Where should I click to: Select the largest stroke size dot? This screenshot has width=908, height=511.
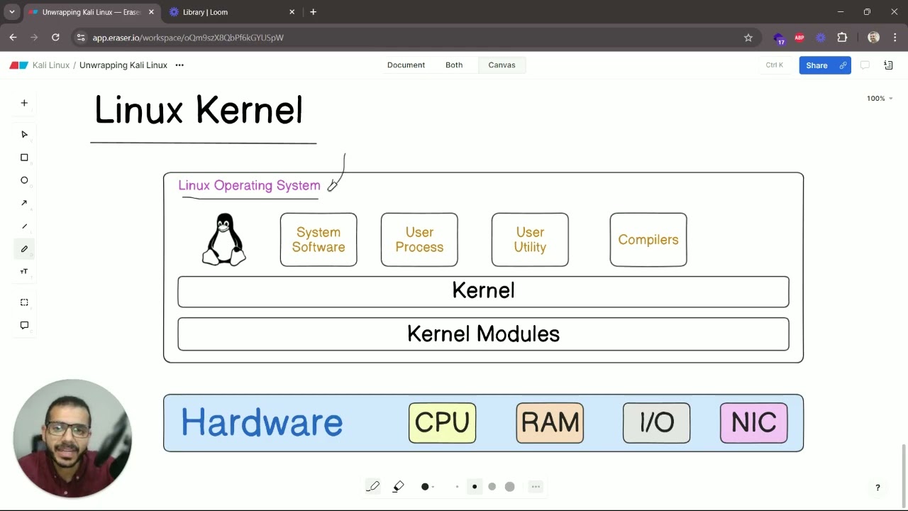tap(509, 487)
